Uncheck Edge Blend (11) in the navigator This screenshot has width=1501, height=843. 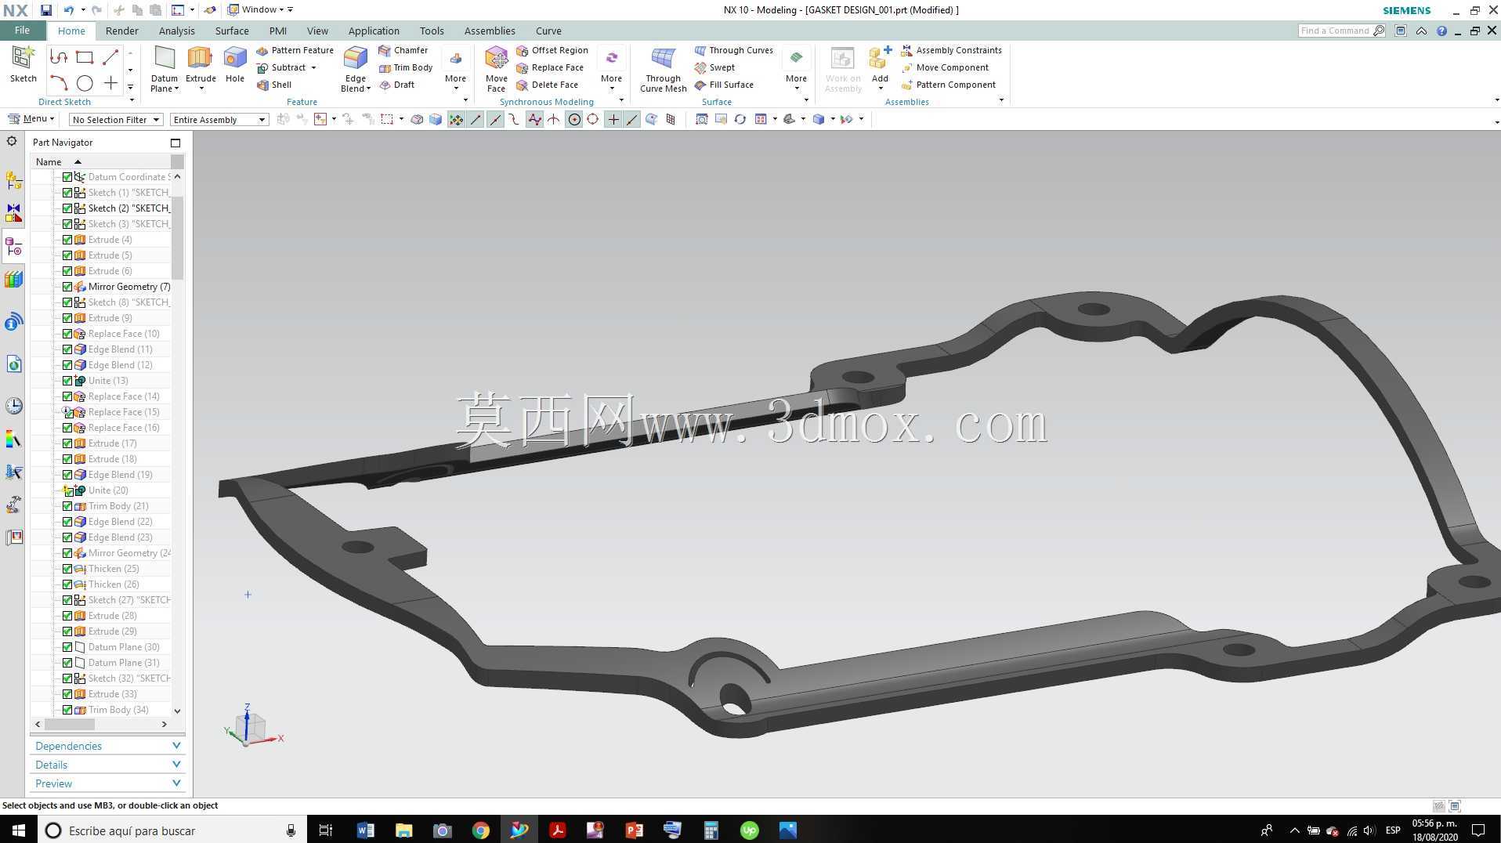(x=67, y=349)
